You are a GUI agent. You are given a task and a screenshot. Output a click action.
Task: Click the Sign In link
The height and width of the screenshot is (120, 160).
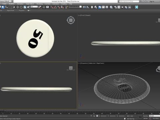click(152, 1)
